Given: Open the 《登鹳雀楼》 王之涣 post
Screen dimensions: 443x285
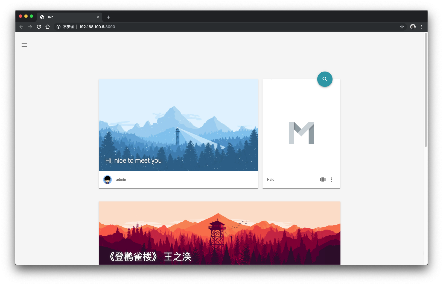Looking at the screenshot, I should [150, 257].
